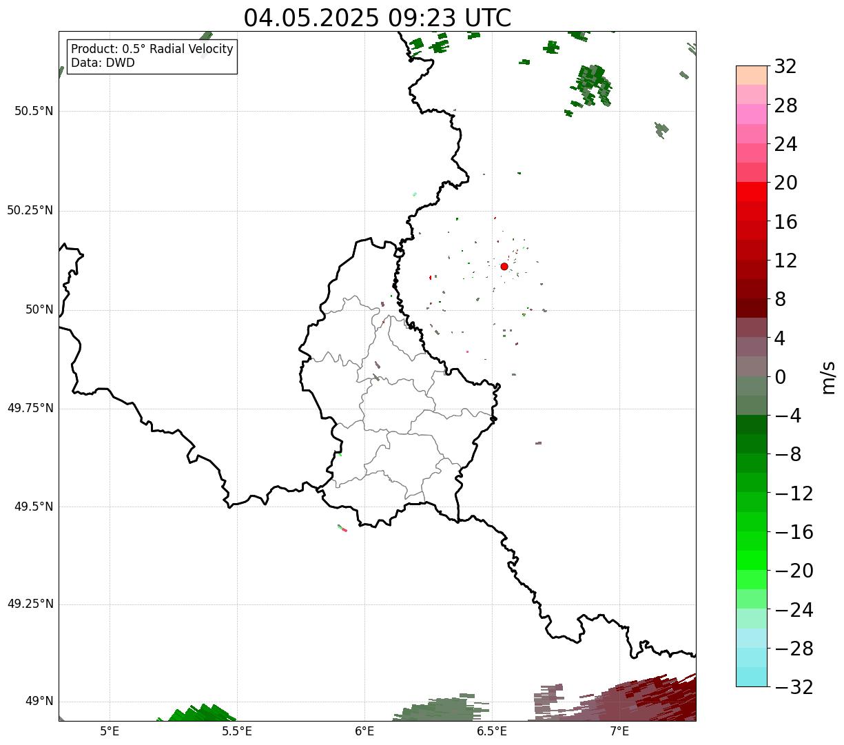Click the colorbar tick label −8

point(788,454)
